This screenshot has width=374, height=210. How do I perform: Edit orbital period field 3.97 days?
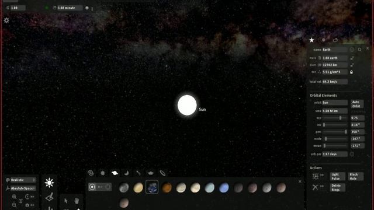point(335,154)
